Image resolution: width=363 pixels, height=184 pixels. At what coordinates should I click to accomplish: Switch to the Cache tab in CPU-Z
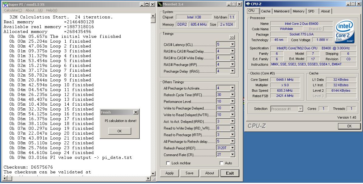pyautogui.click(x=265, y=11)
